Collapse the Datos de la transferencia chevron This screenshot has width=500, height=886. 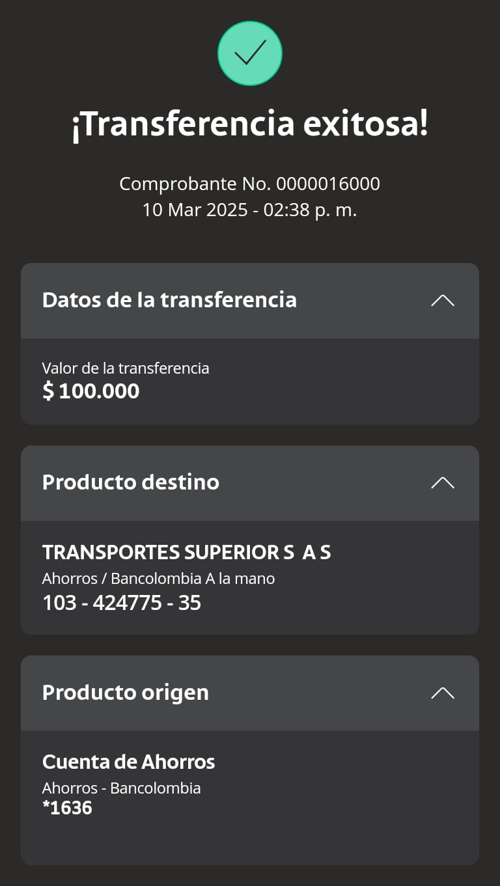click(443, 301)
